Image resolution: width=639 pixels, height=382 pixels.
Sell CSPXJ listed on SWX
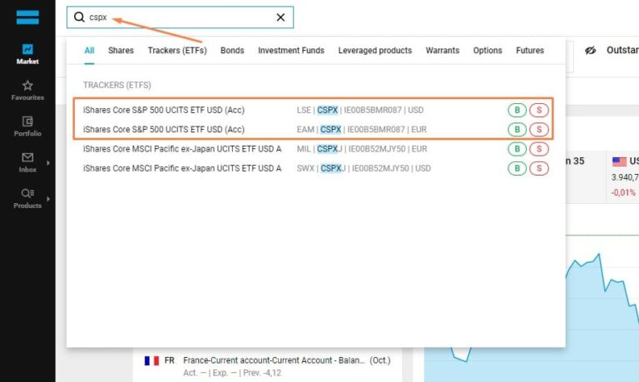tap(539, 168)
